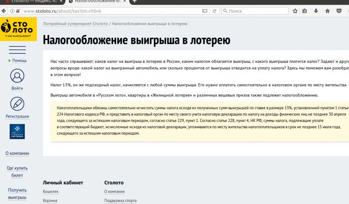Click the heading Налогообложение выигрыша в лотерею

[137, 40]
